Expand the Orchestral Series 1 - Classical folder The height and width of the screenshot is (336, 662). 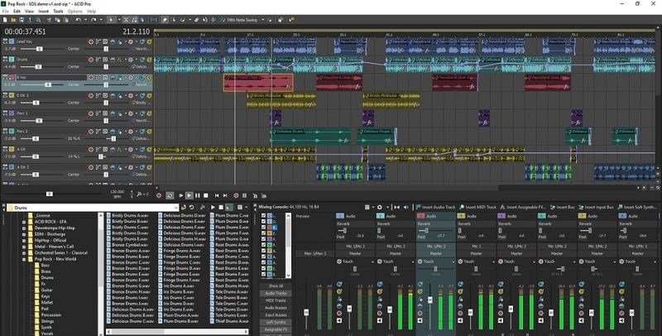coord(24,253)
